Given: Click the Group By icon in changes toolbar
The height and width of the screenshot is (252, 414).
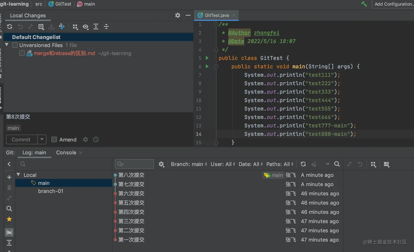Looking at the screenshot, I should coord(75,27).
